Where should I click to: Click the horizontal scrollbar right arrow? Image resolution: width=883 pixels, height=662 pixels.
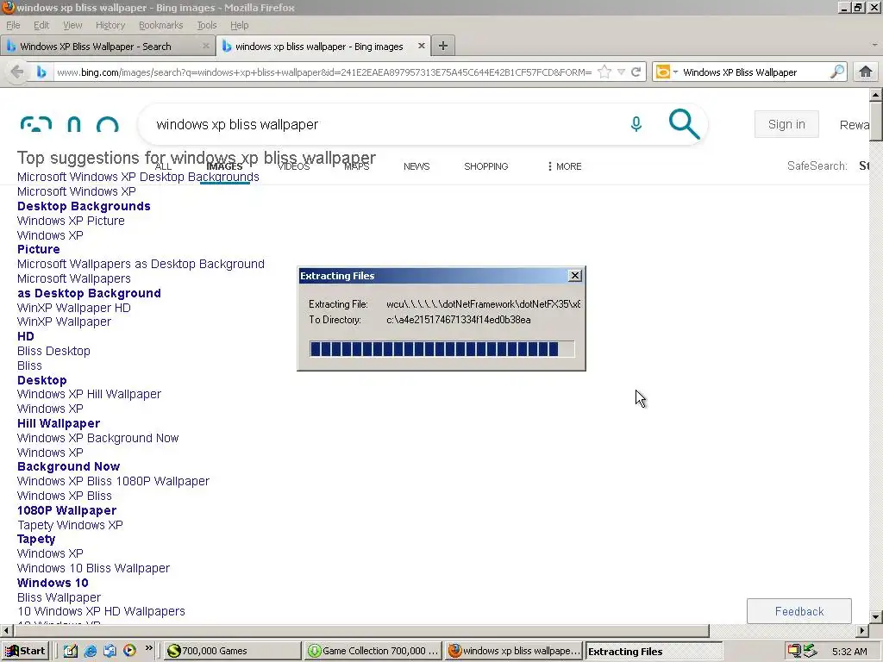pyautogui.click(x=862, y=630)
